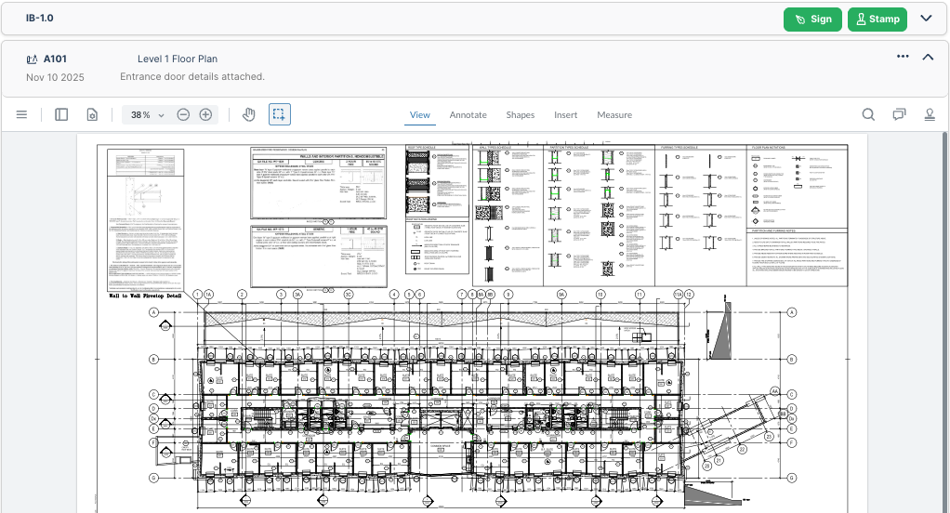Expand the IB-1.0 header chevron
Screen dimensions: 950x513
click(x=926, y=19)
